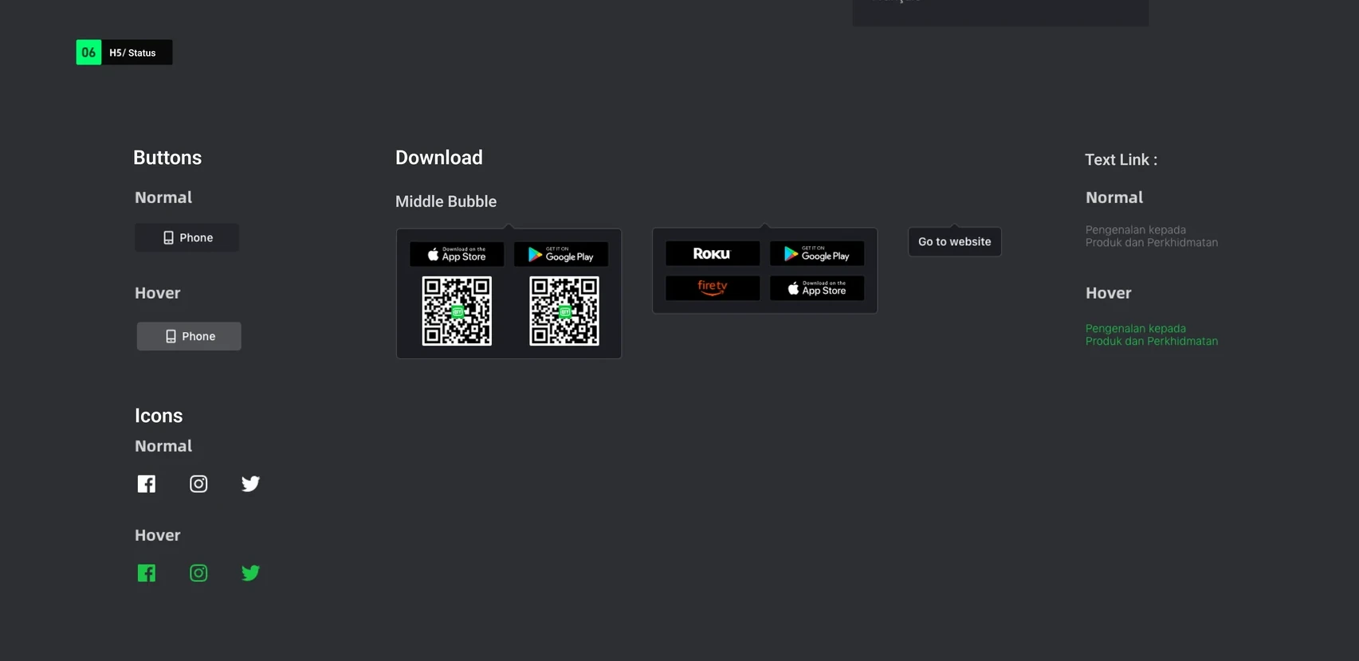The height and width of the screenshot is (661, 1359).
Task: Click the Middle Bubble subheading
Action: (446, 201)
